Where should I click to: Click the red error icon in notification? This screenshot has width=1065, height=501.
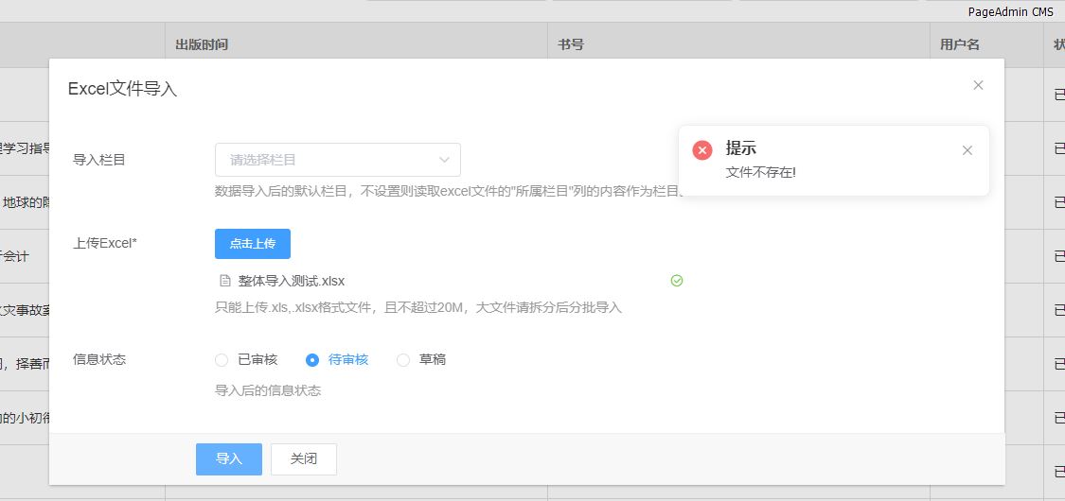pos(702,150)
